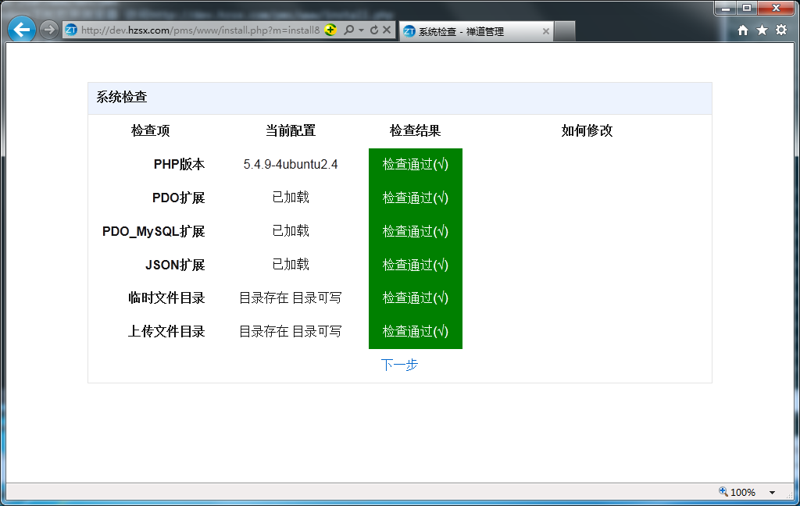Open a new tab with the blank tab button
The width and height of the screenshot is (800, 506).
pyautogui.click(x=565, y=31)
